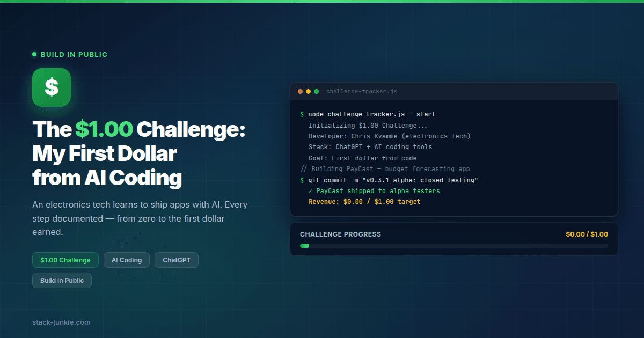
Task: Click the challenge progress bar track
Action: [x=456, y=246]
